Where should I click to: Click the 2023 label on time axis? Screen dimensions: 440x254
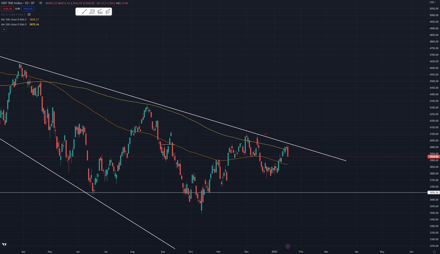pyautogui.click(x=274, y=252)
